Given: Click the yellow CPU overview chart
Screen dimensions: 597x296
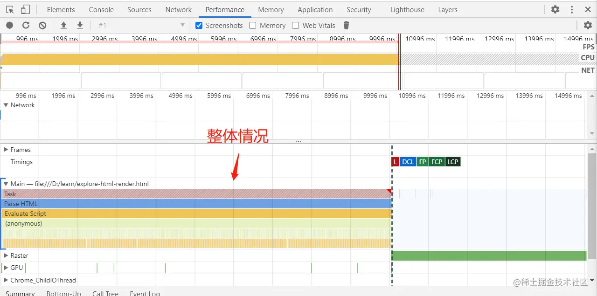Looking at the screenshot, I should pos(200,59).
